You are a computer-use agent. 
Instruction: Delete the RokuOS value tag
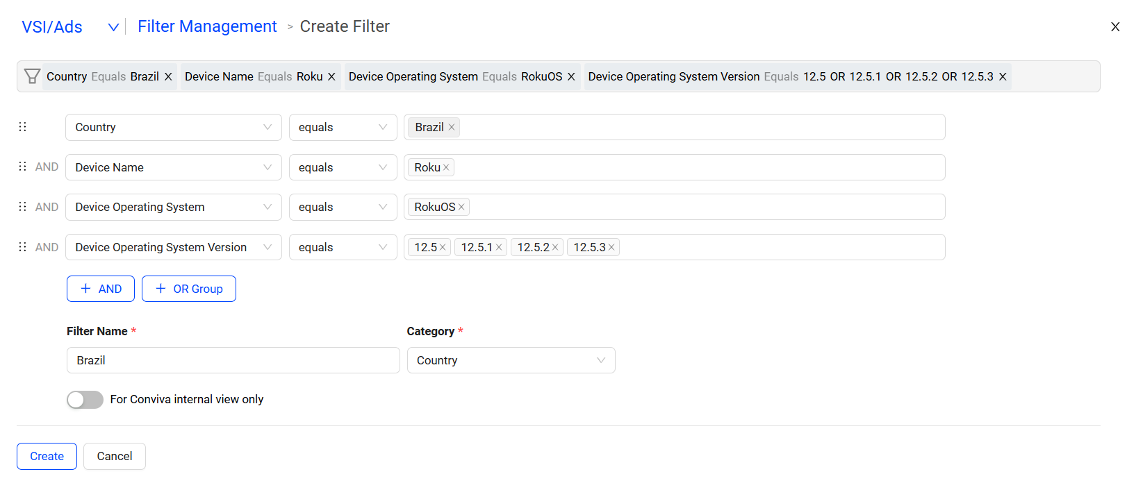[461, 208]
